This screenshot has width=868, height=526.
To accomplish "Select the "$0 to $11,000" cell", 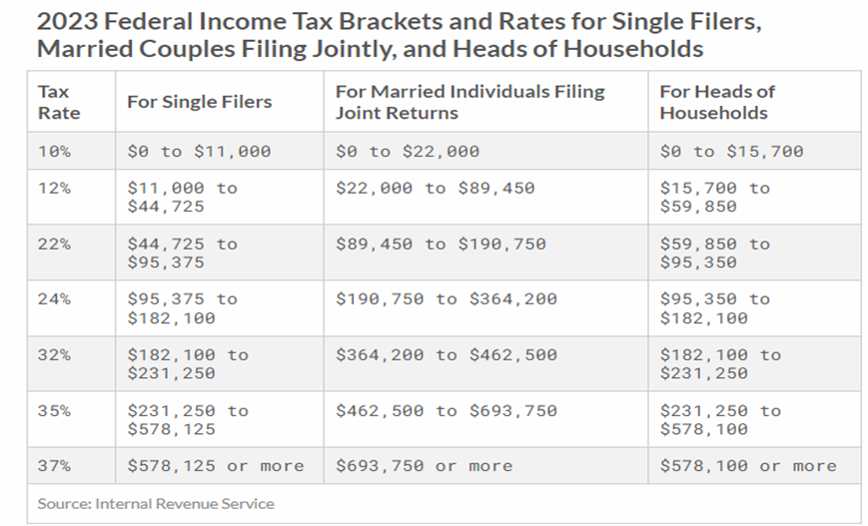I will pyautogui.click(x=199, y=152).
